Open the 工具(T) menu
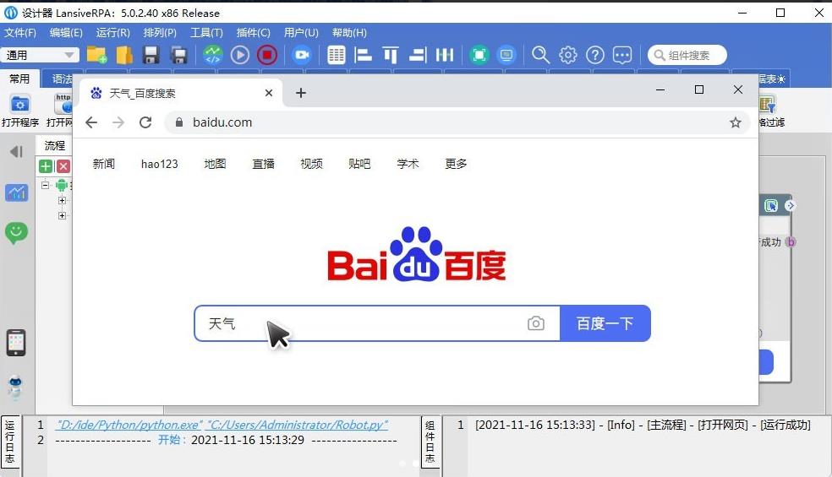The width and height of the screenshot is (832, 477). coord(206,33)
